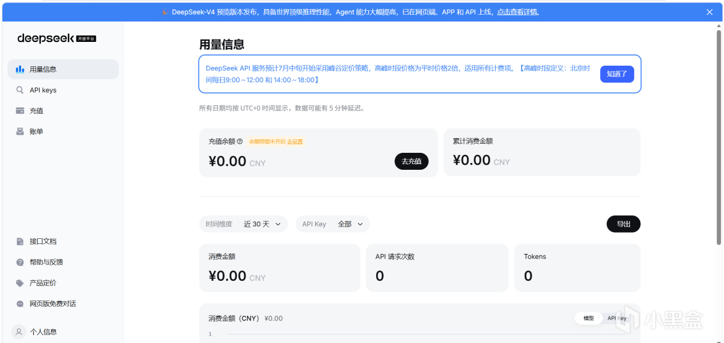Click the help icon next to 充值余额

(x=240, y=142)
